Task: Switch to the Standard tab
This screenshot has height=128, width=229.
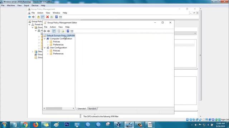Action: click(92, 109)
